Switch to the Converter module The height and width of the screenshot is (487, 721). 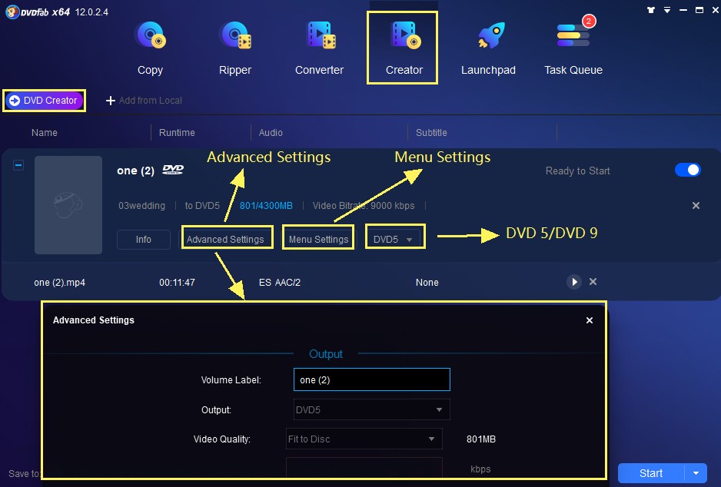319,48
